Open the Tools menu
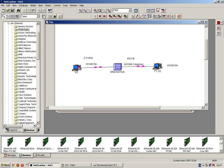This screenshot has height=168, width=224. click(65, 5)
